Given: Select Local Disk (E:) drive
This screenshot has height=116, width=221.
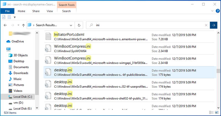Looking at the screenshot, I should (22, 109).
